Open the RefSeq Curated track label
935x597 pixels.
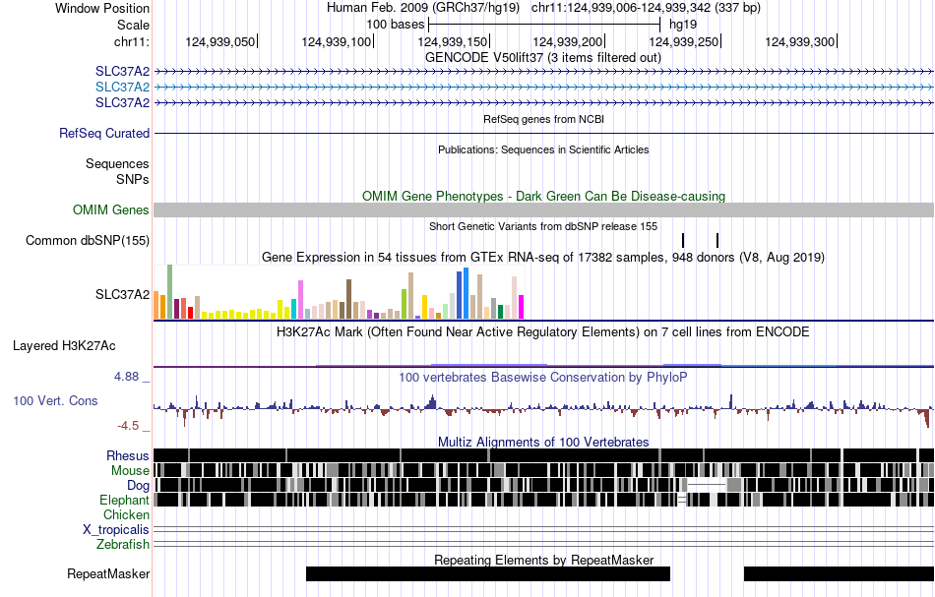(x=104, y=133)
